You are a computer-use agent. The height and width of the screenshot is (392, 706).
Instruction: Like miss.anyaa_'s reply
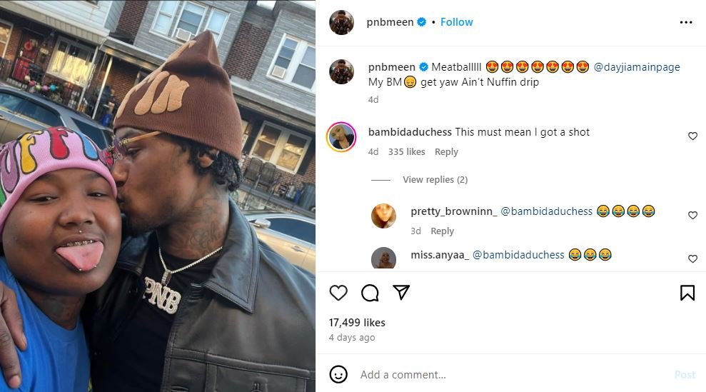692,259
